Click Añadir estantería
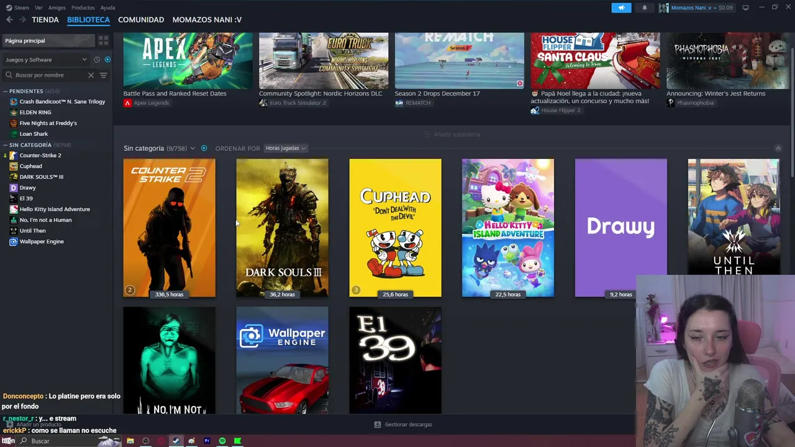The width and height of the screenshot is (795, 447). click(452, 134)
